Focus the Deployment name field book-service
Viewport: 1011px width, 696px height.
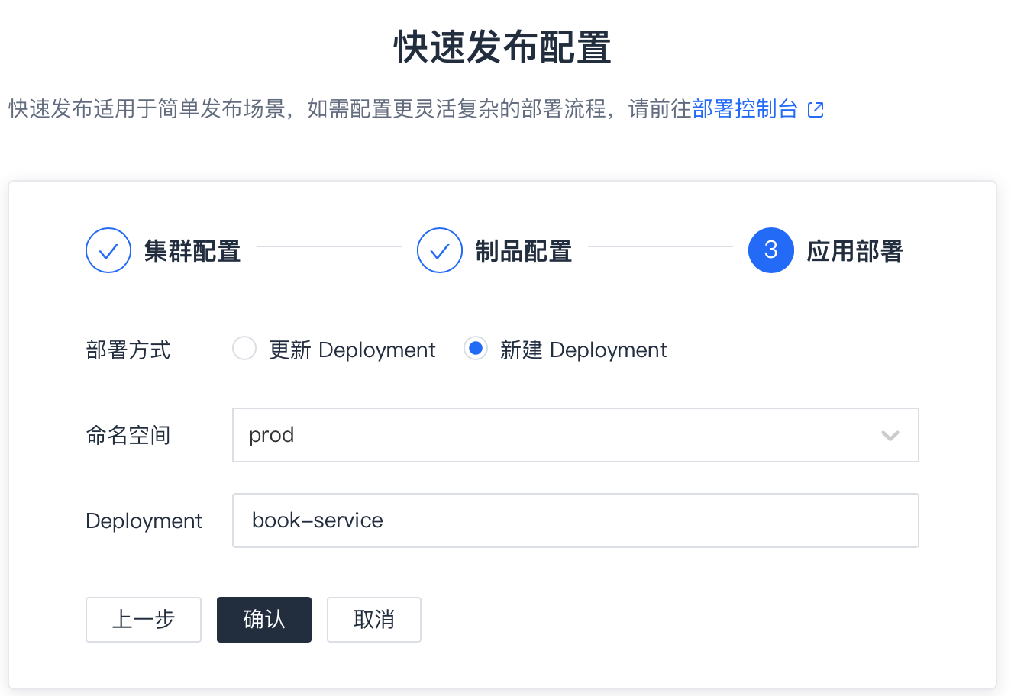point(575,520)
